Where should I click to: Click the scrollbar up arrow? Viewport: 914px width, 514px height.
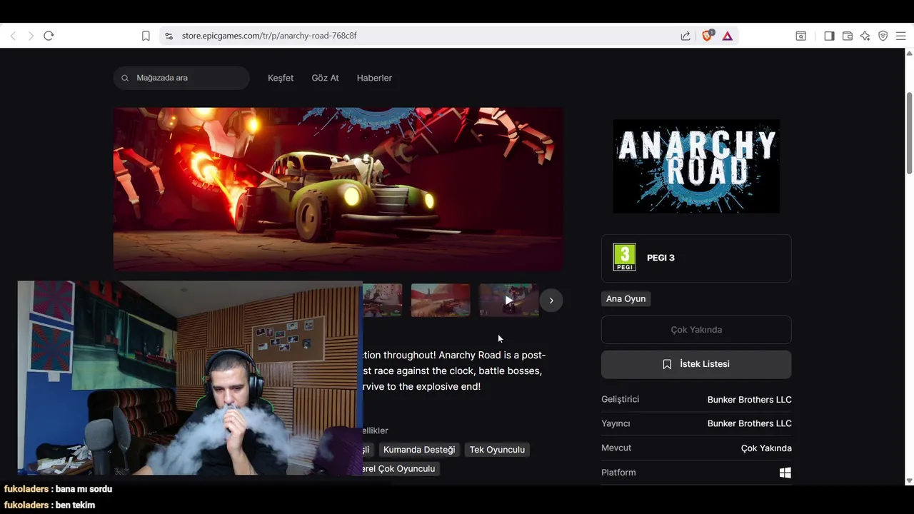[909, 53]
